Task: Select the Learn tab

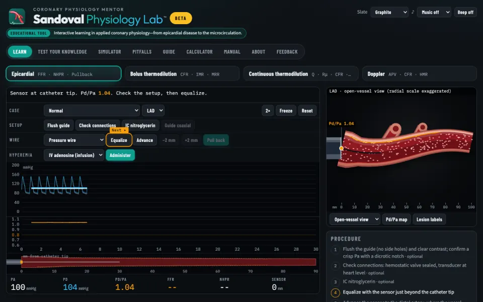Action: point(20,52)
